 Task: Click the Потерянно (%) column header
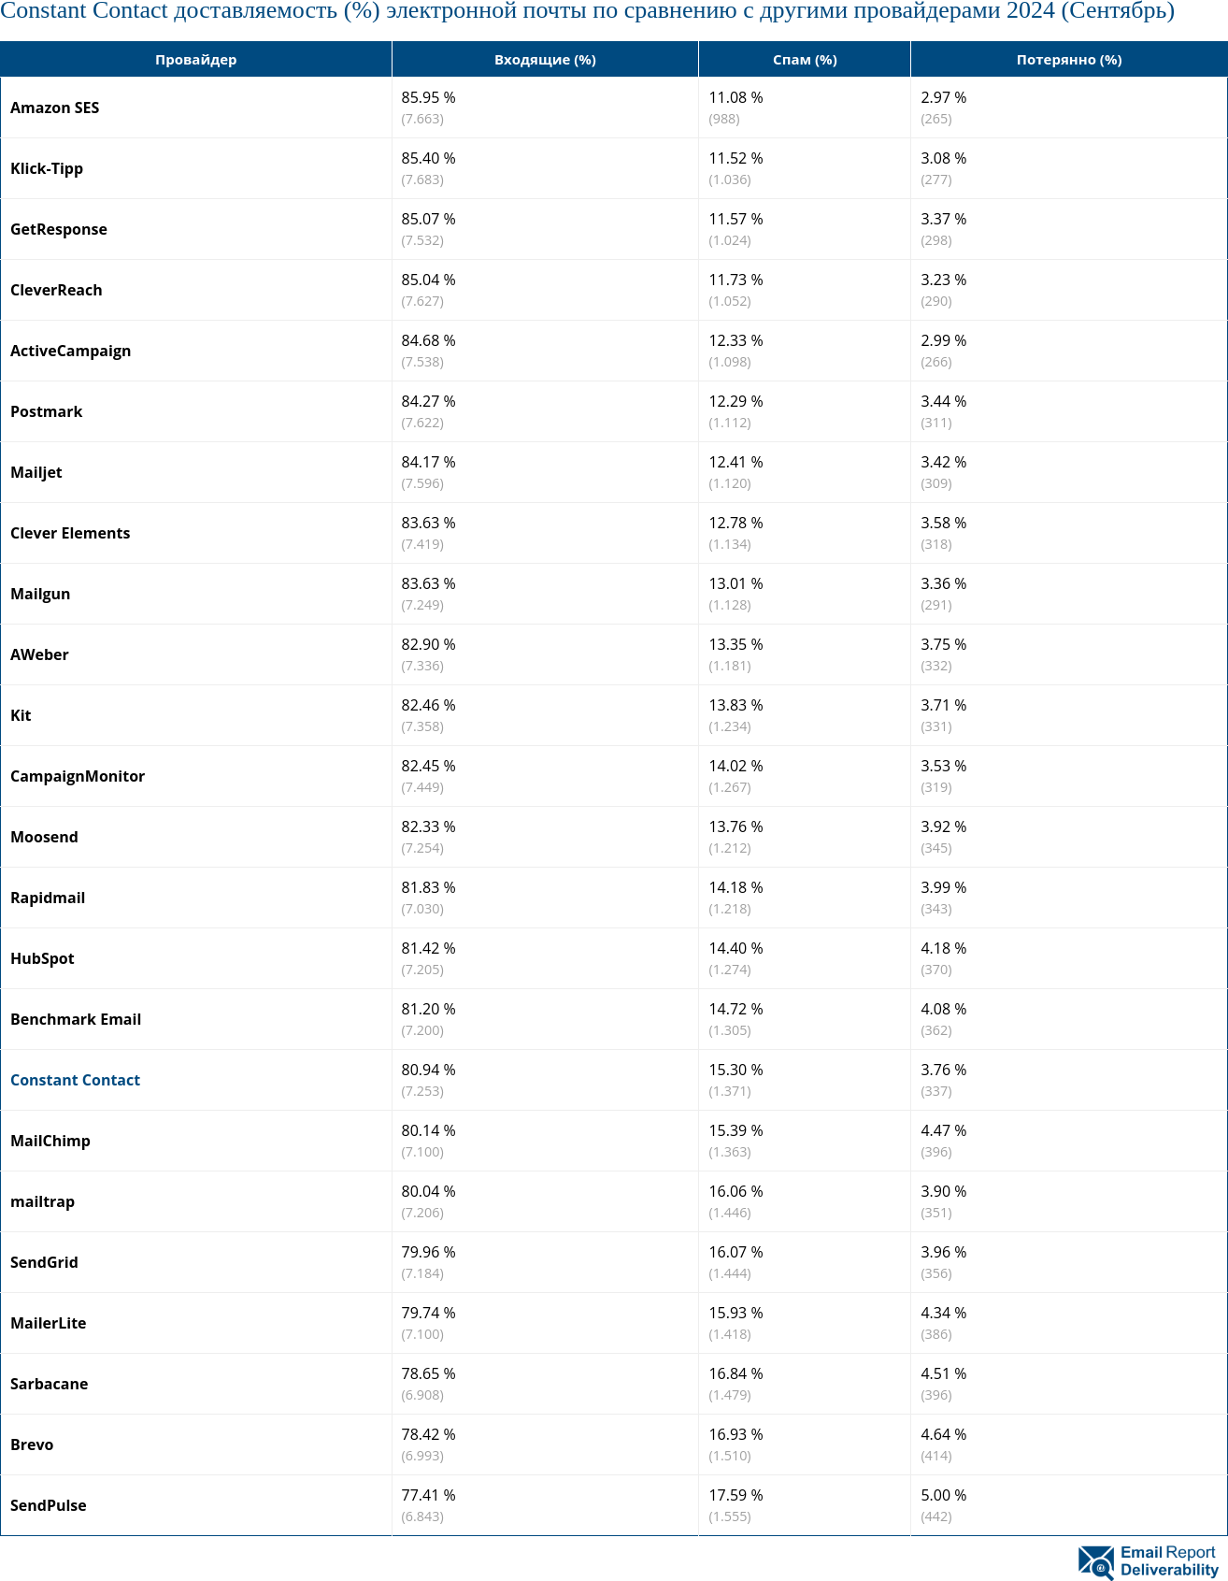pos(1069,60)
